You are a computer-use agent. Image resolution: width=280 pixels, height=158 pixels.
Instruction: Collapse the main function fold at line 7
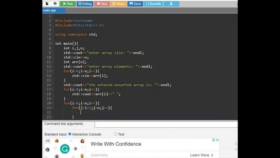tap(52, 43)
